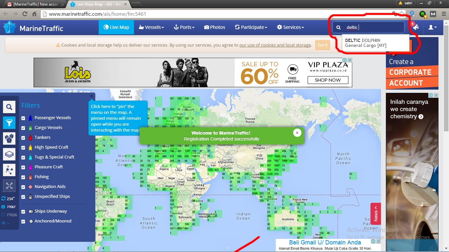
Task: Open the notifications megaphone icon
Action: click(x=416, y=27)
